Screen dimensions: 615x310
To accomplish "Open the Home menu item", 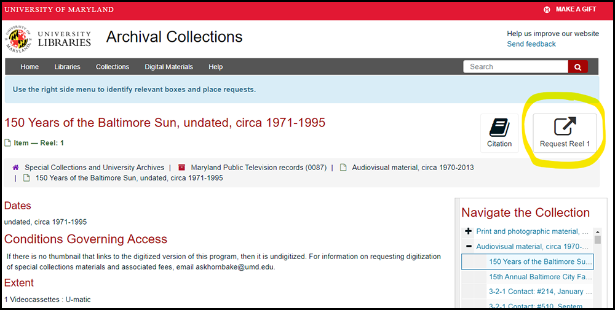I will click(30, 67).
